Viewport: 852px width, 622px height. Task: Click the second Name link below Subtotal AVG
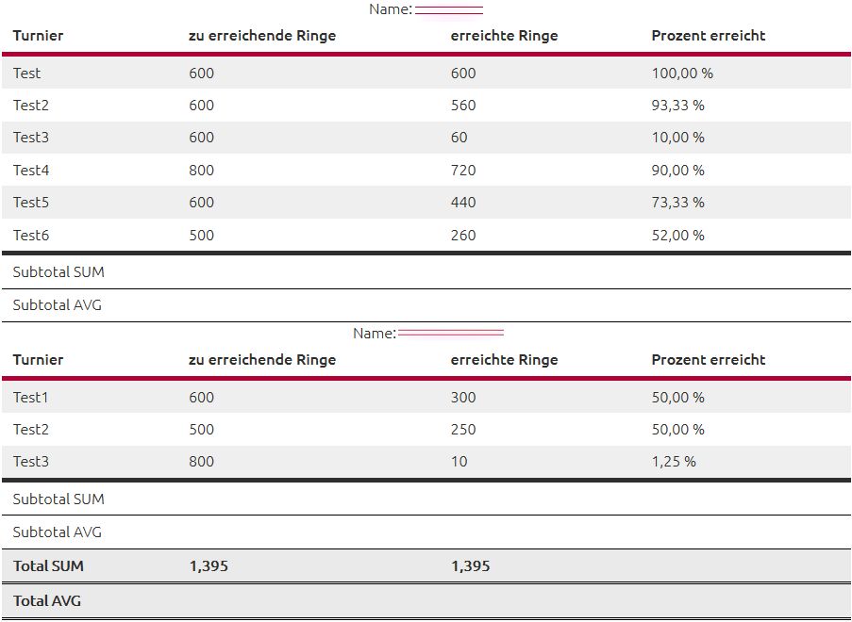pos(450,333)
